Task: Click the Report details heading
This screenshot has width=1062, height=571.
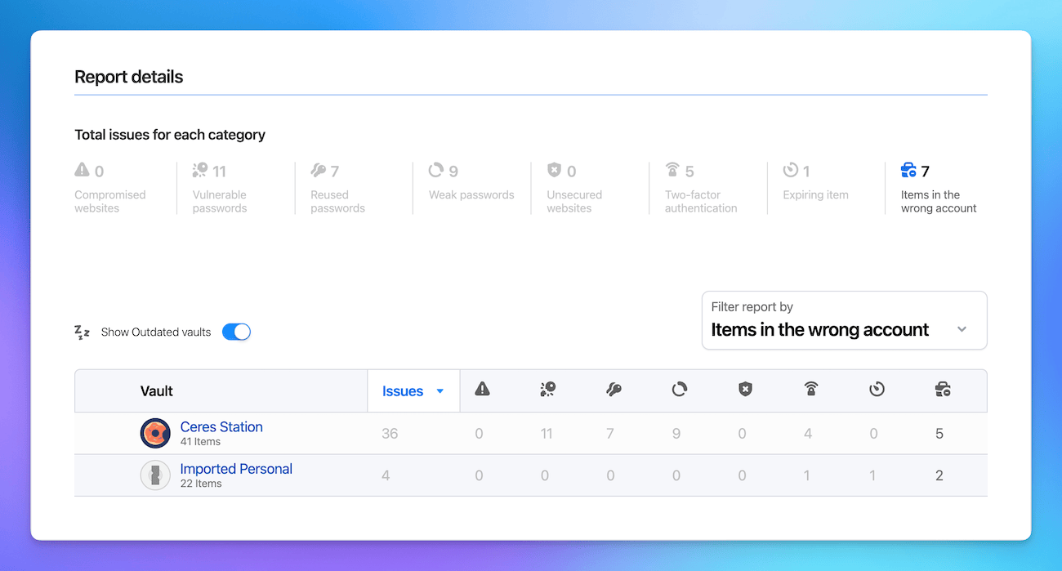Action: [129, 77]
